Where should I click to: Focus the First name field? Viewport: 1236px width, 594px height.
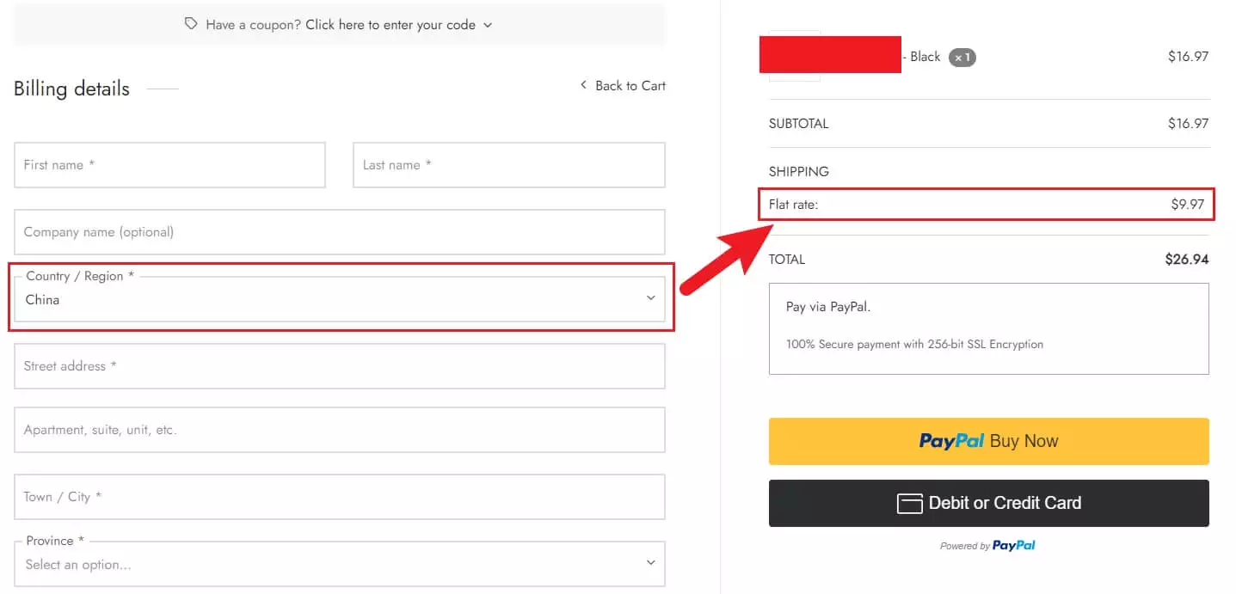click(169, 165)
